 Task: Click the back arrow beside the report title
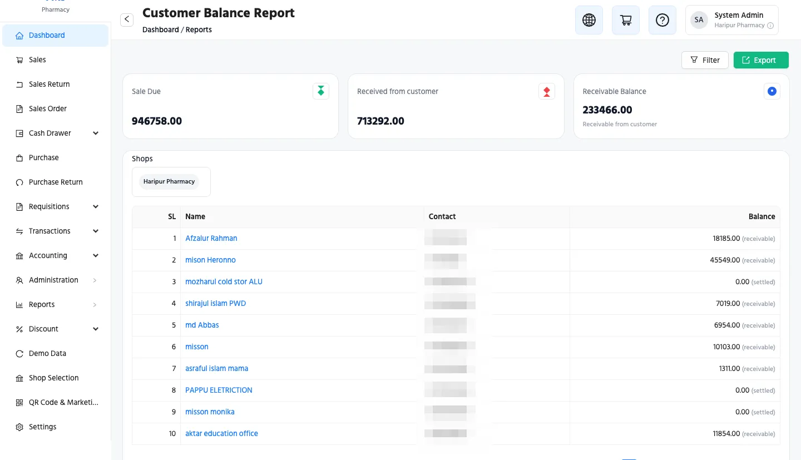coord(127,19)
